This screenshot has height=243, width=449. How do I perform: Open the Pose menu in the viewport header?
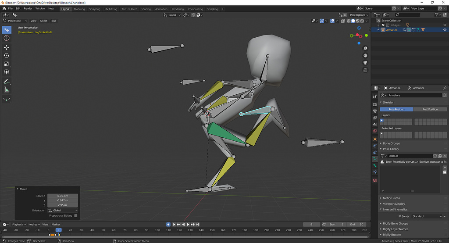click(x=53, y=21)
